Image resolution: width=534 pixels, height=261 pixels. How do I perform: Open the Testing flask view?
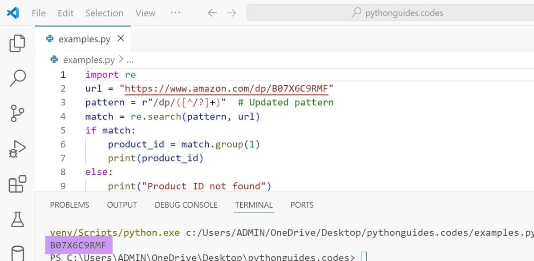click(17, 219)
